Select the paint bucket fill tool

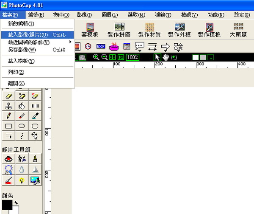point(22,105)
